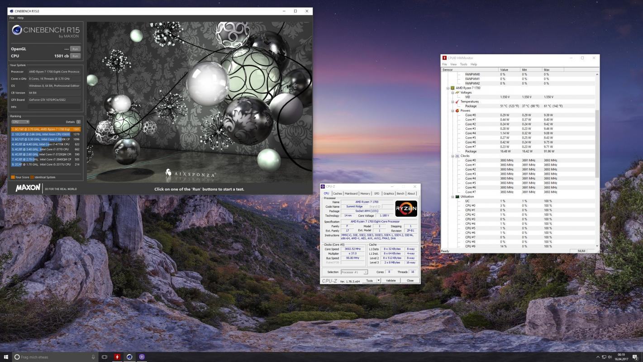Viewport: 643px width, 362px height.
Task: Click the HWMonitor vertical scrollbar thumb
Action: [597, 143]
